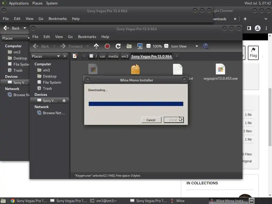Open Bookmarks menu in rear file manager

tap(58, 19)
